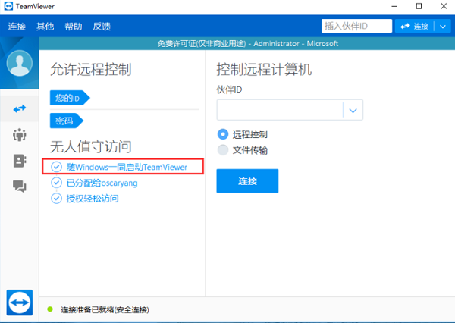Expand the 伙伴ID dropdown arrow
Image resolution: width=455 pixels, height=323 pixels.
353,111
